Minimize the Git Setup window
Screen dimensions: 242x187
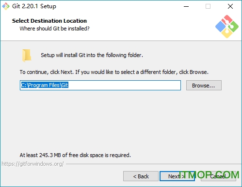(x=186, y=6)
